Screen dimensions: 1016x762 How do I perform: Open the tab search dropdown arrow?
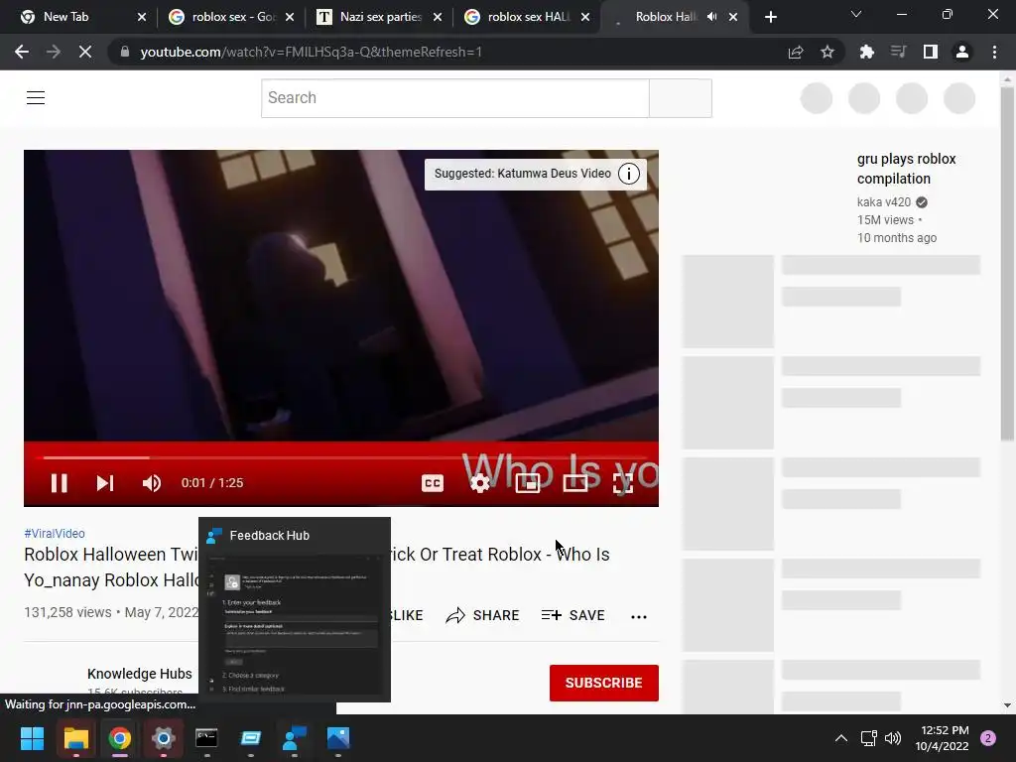pyautogui.click(x=856, y=14)
